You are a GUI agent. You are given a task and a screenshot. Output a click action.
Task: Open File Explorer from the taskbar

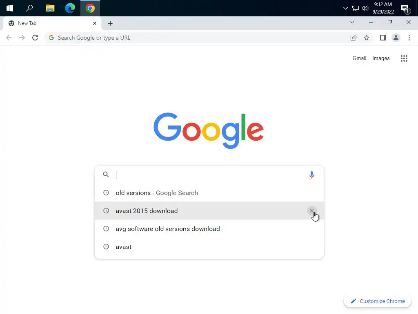[x=50, y=8]
